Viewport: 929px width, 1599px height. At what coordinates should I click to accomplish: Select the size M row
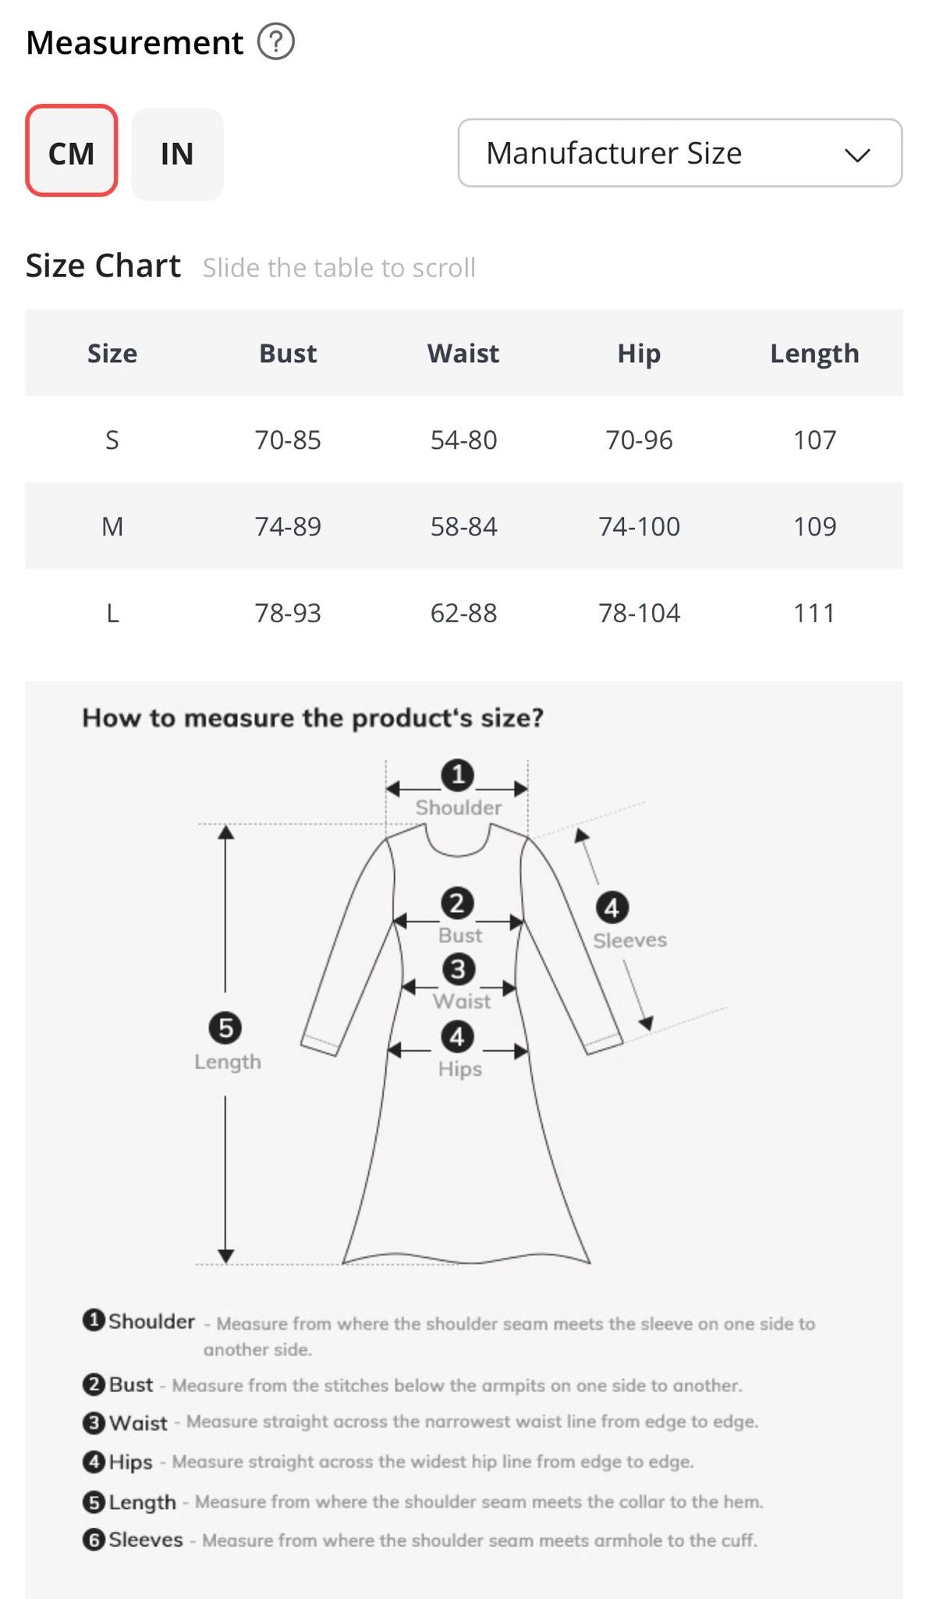click(464, 526)
